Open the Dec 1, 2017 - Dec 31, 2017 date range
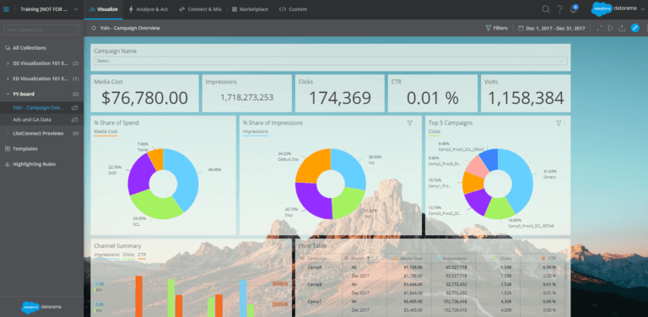The image size is (648, 317). [x=551, y=28]
